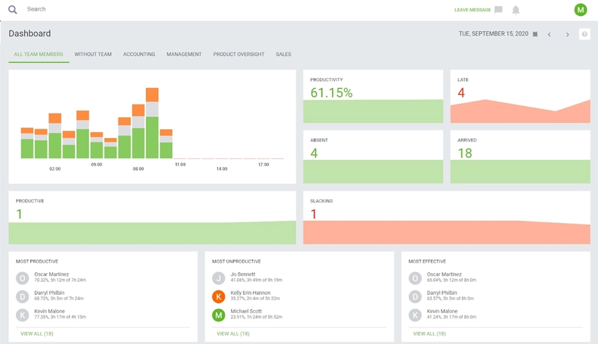View all under Most Productive
The height and width of the screenshot is (344, 598).
pyautogui.click(x=37, y=334)
